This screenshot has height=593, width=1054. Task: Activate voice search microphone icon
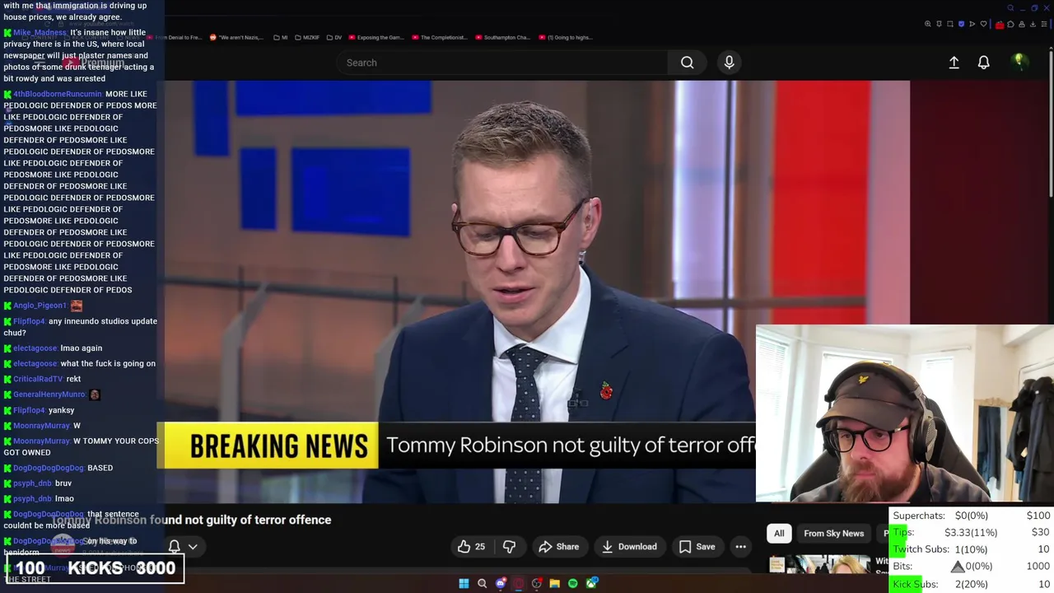[729, 63]
